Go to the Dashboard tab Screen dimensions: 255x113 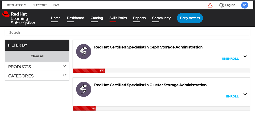point(76,18)
